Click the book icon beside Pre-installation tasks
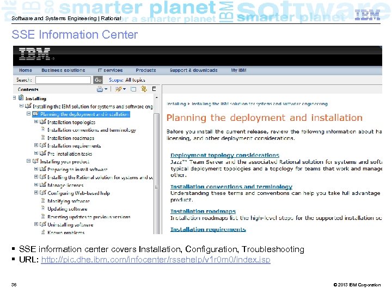392x294 pixels. click(x=43, y=153)
